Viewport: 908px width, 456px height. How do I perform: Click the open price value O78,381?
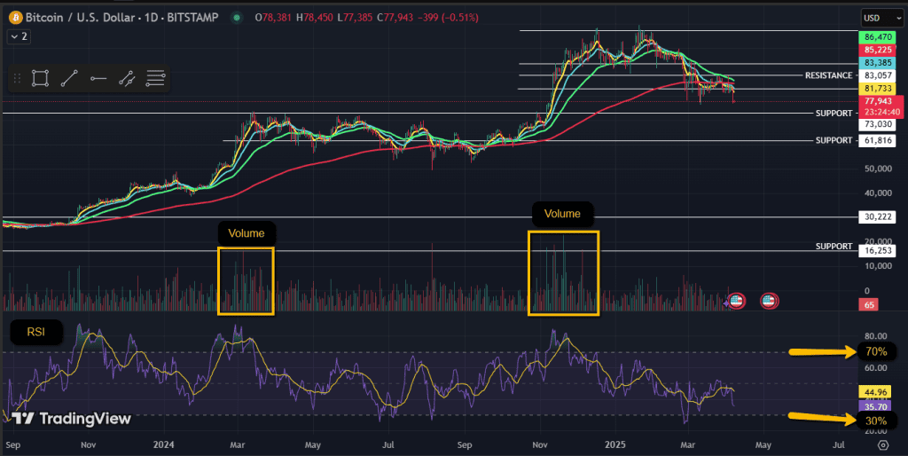[273, 18]
